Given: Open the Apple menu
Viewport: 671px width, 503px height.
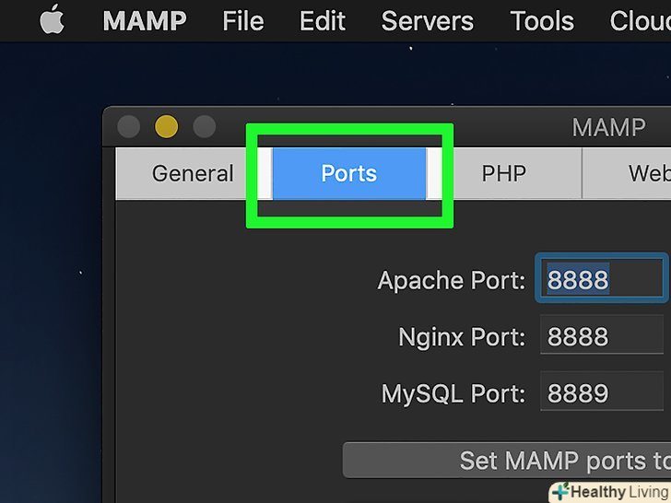Looking at the screenshot, I should pyautogui.click(x=52, y=20).
